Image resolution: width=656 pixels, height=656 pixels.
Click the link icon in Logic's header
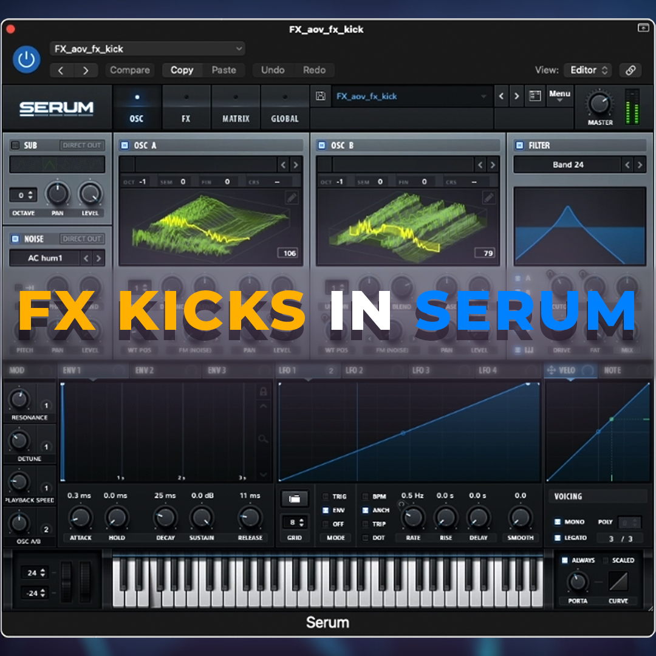tap(630, 70)
